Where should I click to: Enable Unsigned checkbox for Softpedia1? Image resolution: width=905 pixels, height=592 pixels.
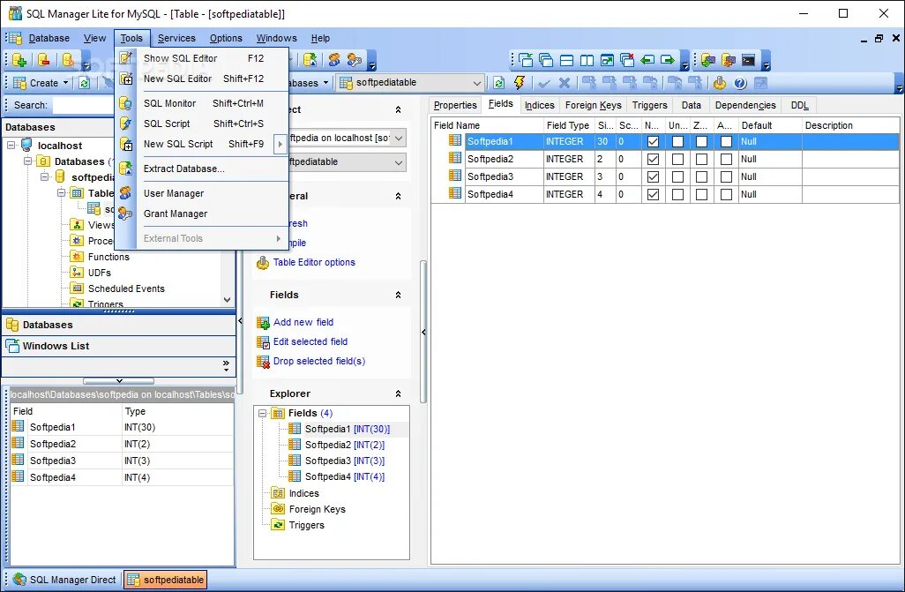pyautogui.click(x=677, y=141)
